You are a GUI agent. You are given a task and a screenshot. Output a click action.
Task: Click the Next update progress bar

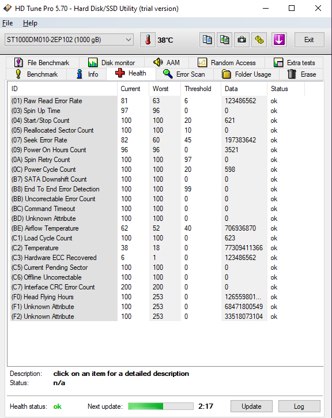click(161, 406)
